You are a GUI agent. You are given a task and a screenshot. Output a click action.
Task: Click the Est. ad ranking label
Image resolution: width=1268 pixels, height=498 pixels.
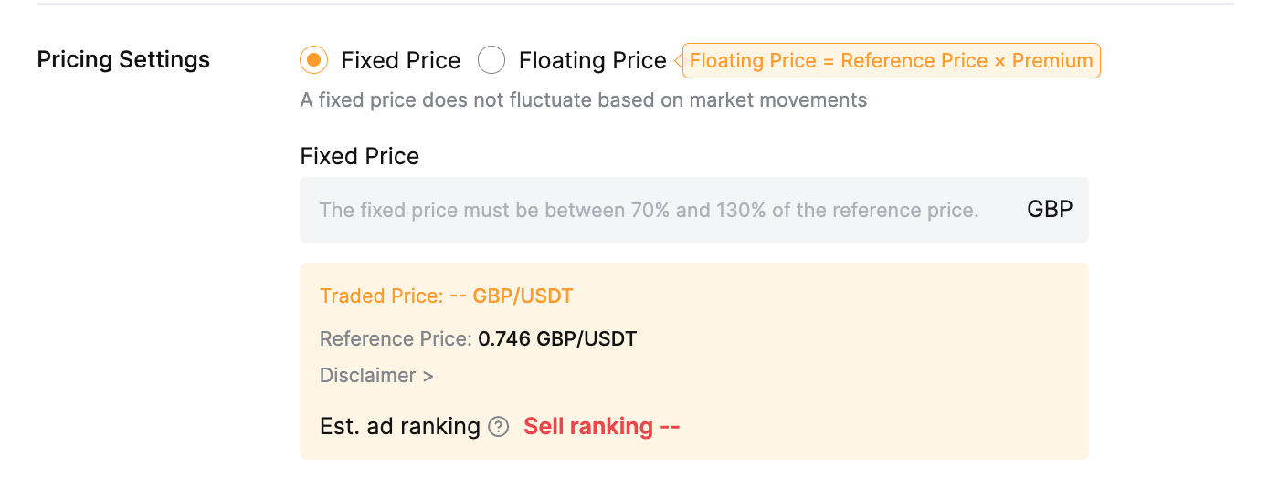pos(400,427)
